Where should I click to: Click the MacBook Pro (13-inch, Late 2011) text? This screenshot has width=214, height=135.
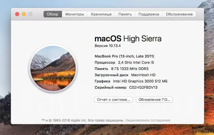click(x=124, y=56)
